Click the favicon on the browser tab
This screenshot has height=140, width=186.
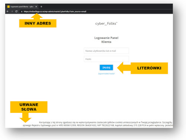click(x=9, y=7)
